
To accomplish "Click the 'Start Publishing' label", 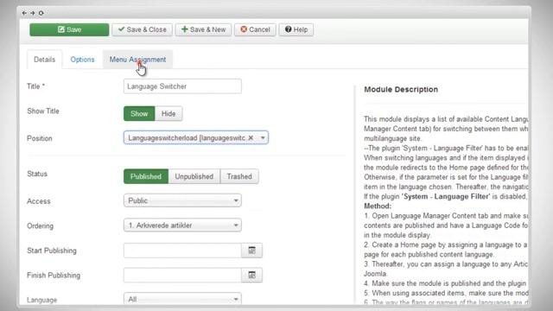I will (x=52, y=251).
